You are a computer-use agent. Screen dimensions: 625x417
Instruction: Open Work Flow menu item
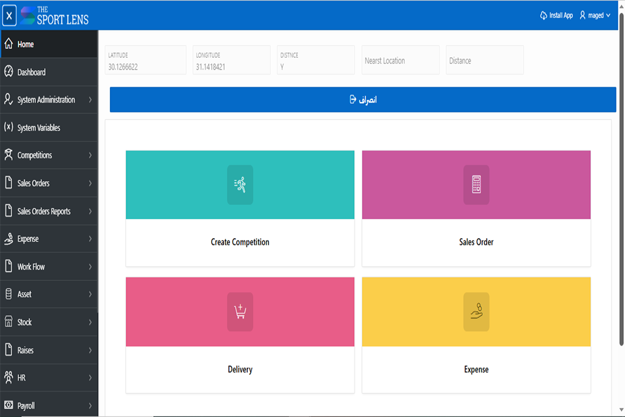point(31,267)
